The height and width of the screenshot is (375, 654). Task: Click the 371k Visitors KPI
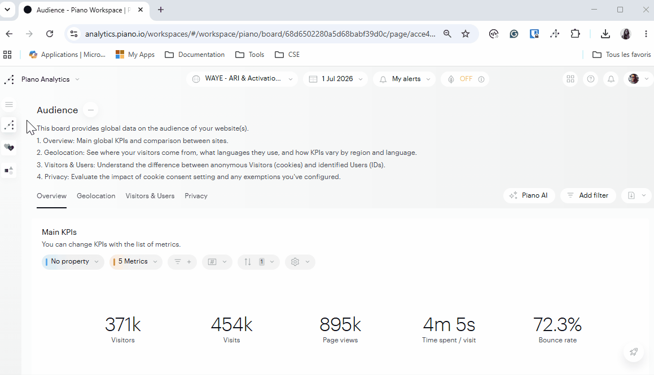[x=123, y=330]
